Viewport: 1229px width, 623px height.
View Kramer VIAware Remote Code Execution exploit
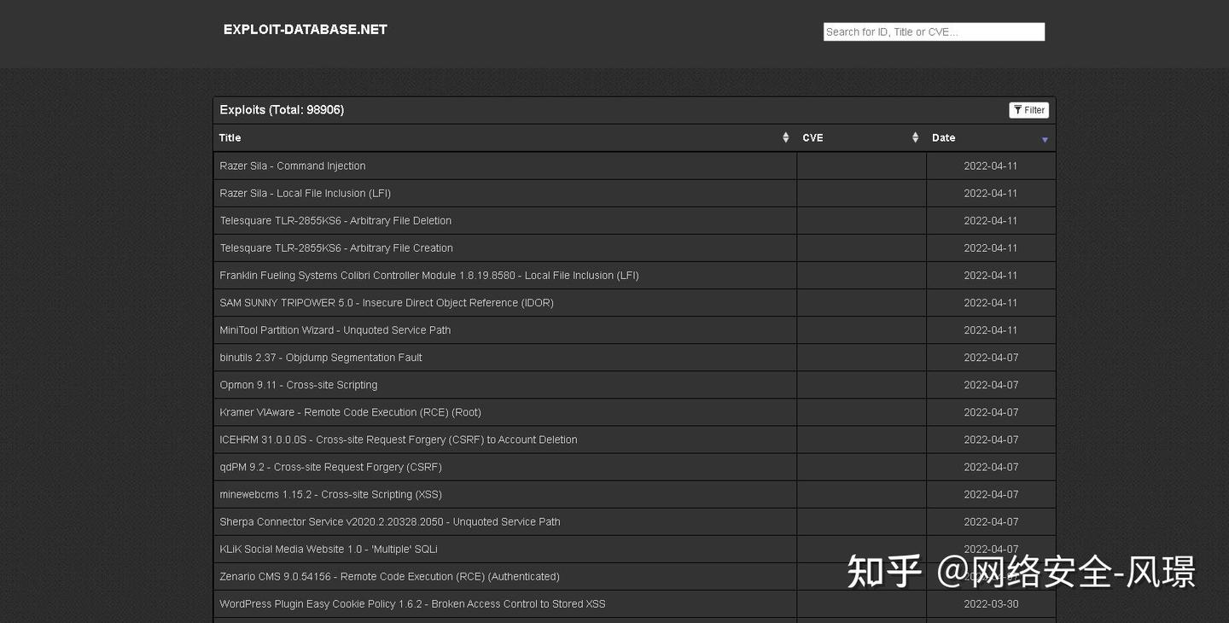(x=350, y=411)
